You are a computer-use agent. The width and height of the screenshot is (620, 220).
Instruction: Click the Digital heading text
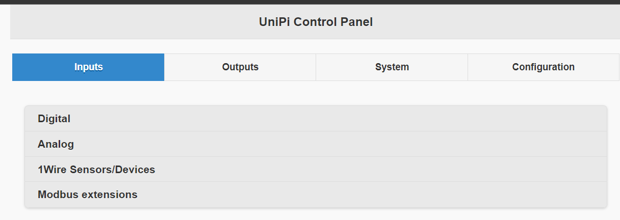(x=54, y=119)
